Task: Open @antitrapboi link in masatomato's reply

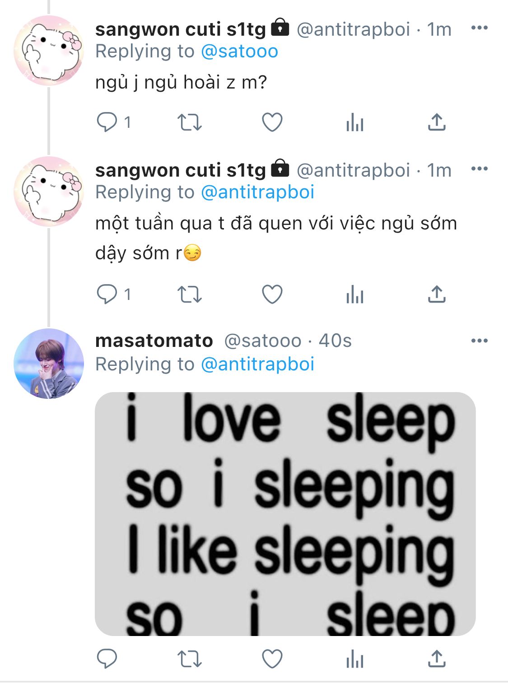Action: (x=257, y=365)
